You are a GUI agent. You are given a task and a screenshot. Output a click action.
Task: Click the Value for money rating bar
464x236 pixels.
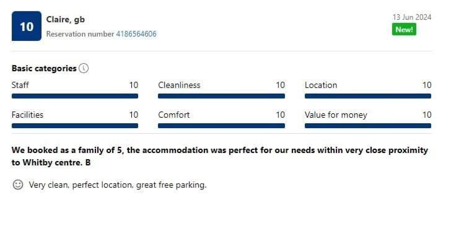(x=368, y=126)
